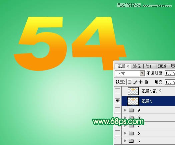Click folder icon of group 6
The height and width of the screenshot is (145, 175).
[131, 133]
